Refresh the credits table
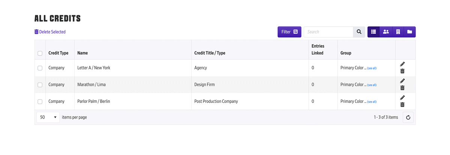 408,117
